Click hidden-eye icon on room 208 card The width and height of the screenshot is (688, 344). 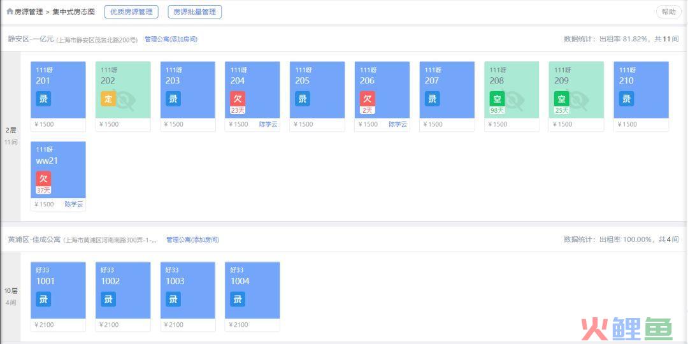[x=514, y=101]
